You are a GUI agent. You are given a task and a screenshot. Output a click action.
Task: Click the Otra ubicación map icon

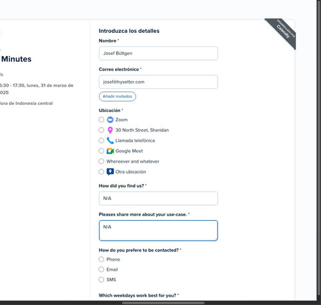tap(110, 172)
